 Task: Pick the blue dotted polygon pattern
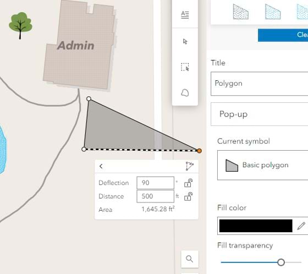point(273,12)
